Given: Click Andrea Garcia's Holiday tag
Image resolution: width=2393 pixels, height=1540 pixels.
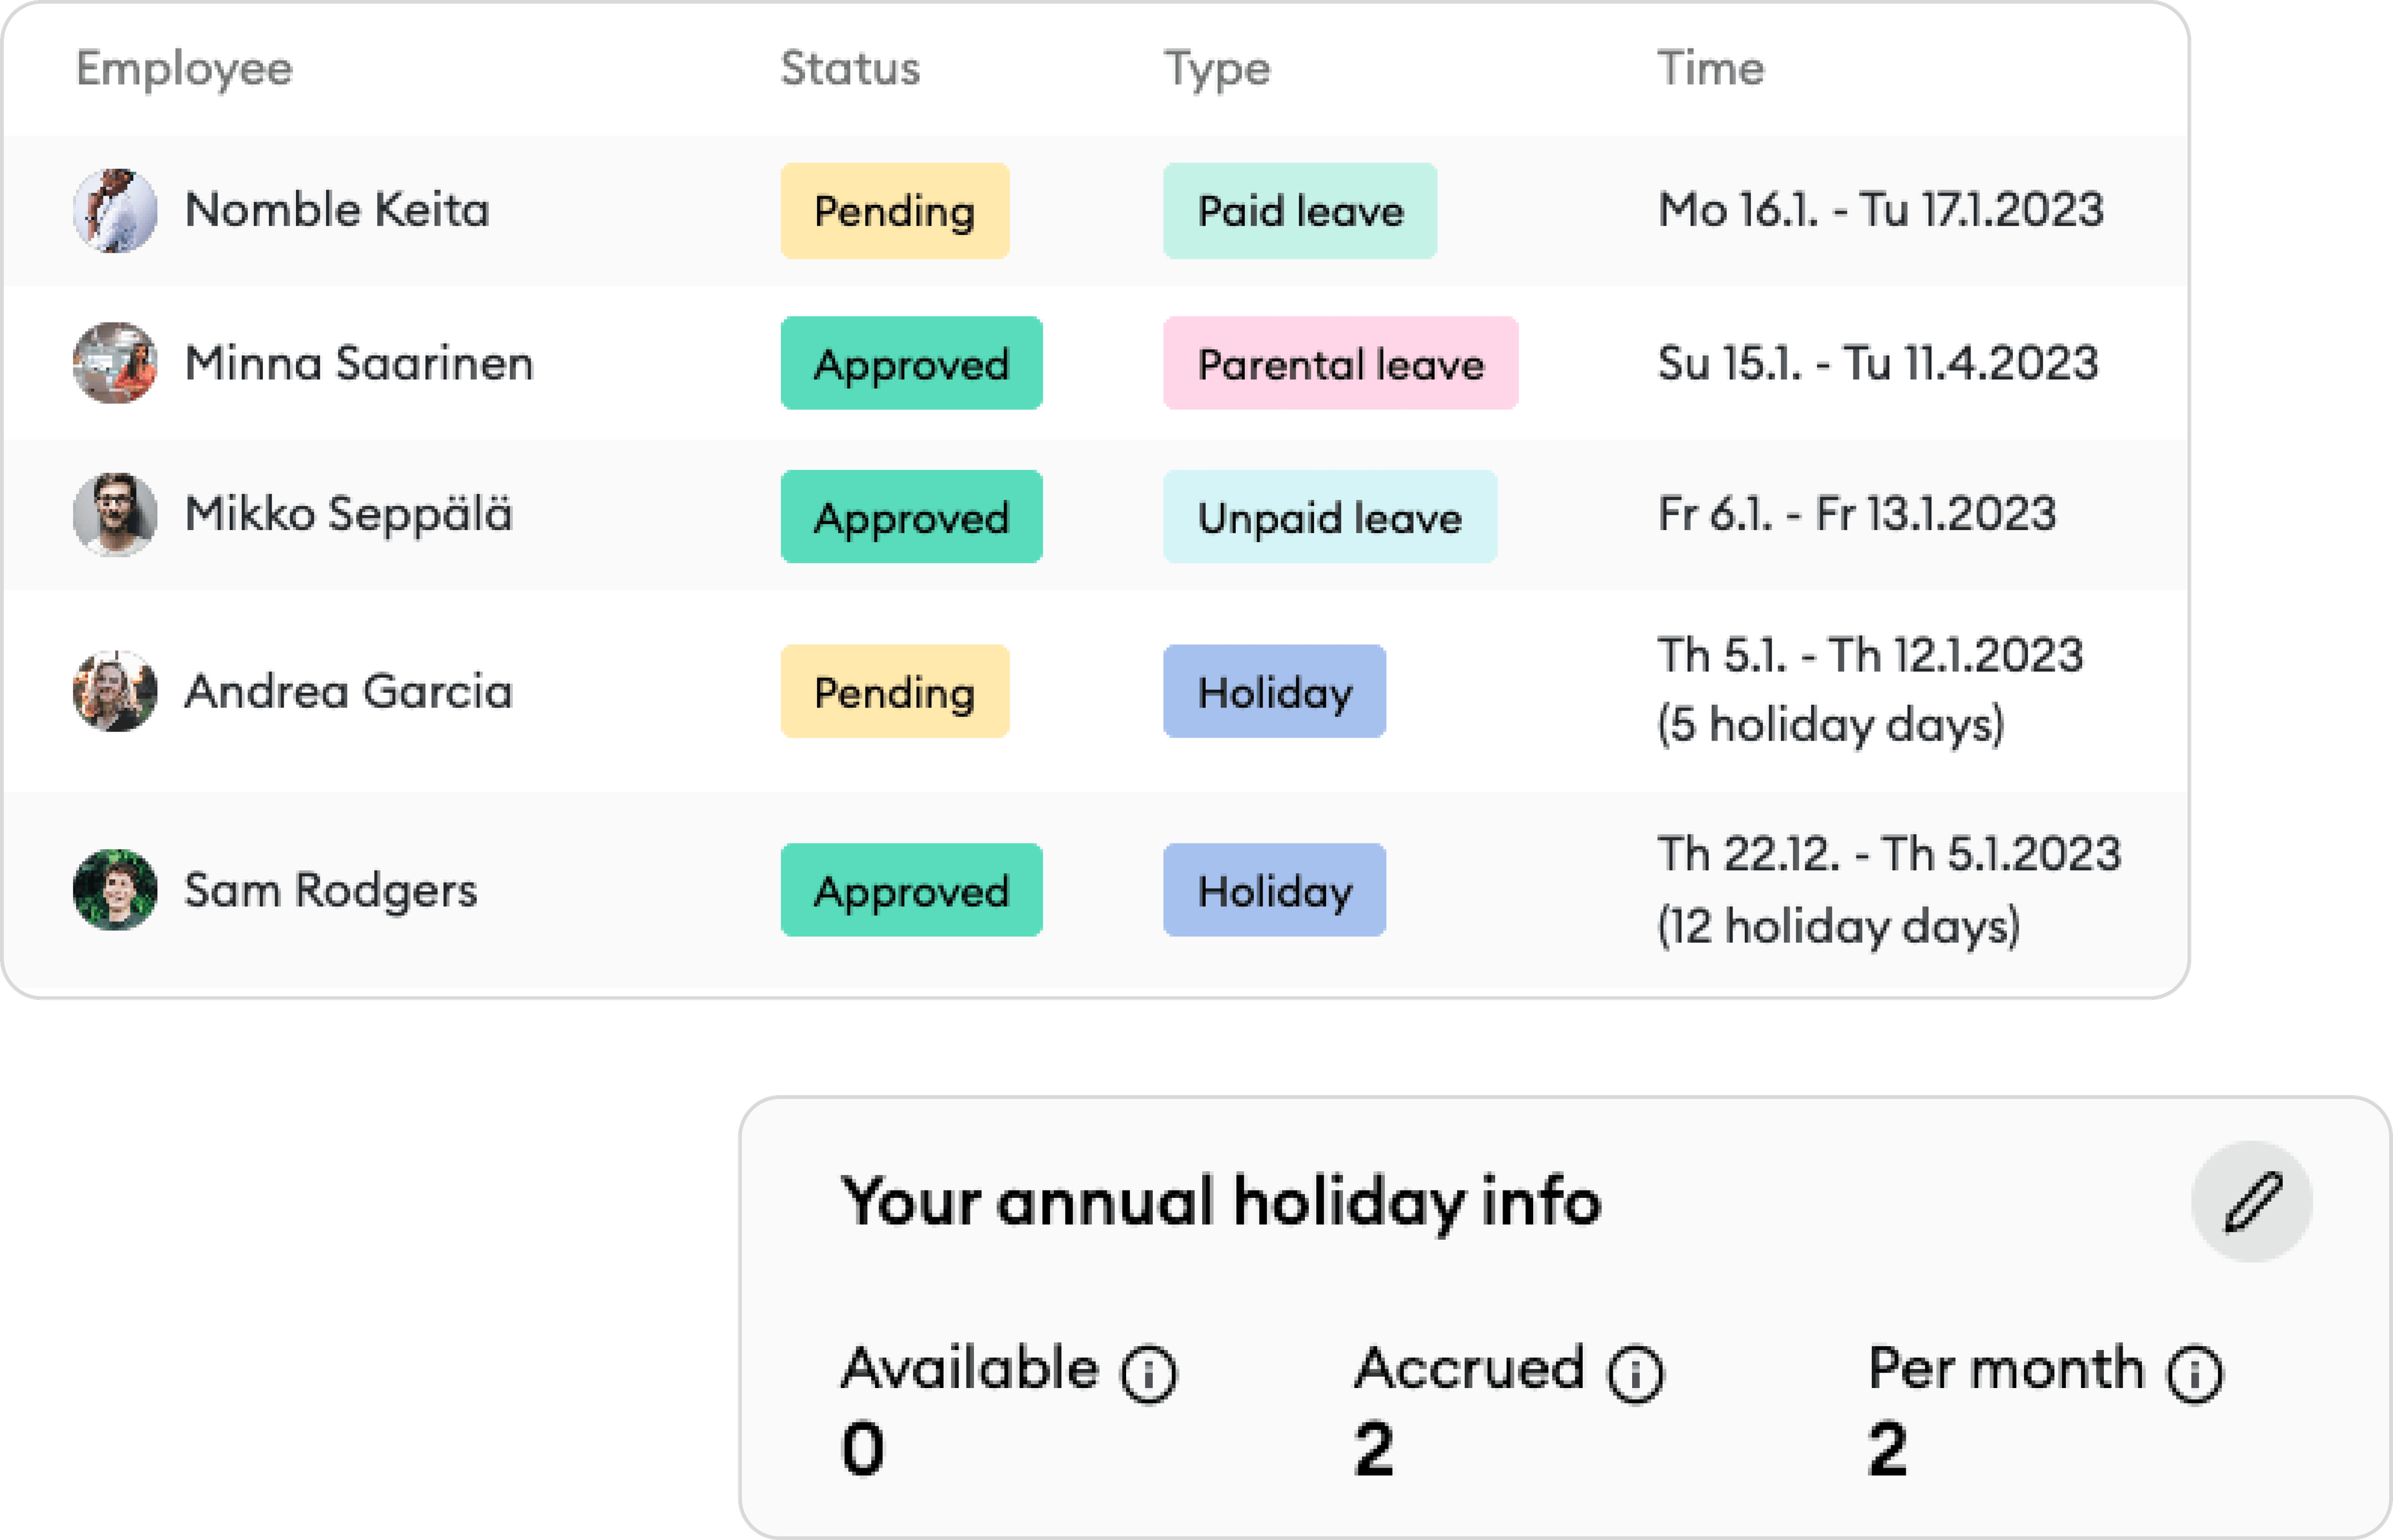Looking at the screenshot, I should tap(1274, 691).
